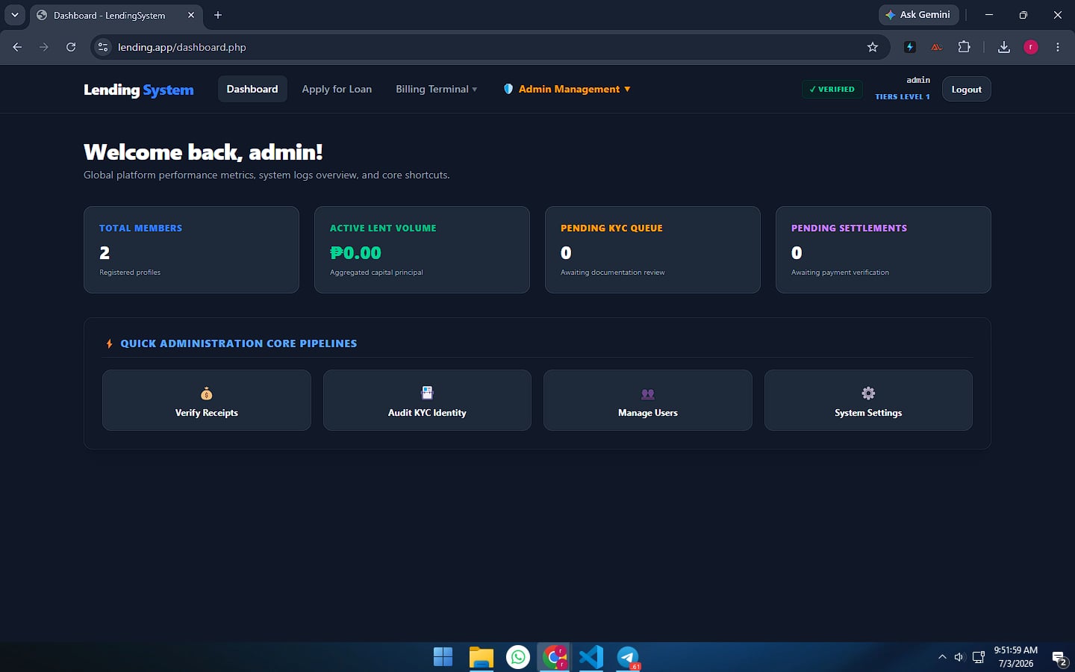The height and width of the screenshot is (672, 1075).
Task: Click the Chrome icon in the taskbar
Action: click(x=555, y=657)
